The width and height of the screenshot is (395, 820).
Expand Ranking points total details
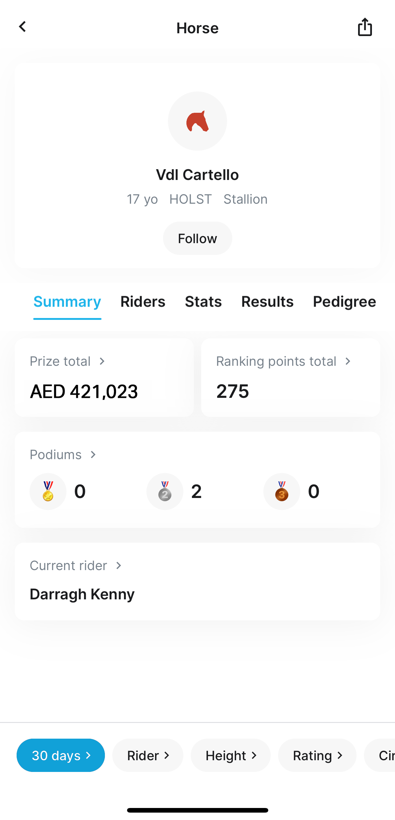click(x=283, y=361)
